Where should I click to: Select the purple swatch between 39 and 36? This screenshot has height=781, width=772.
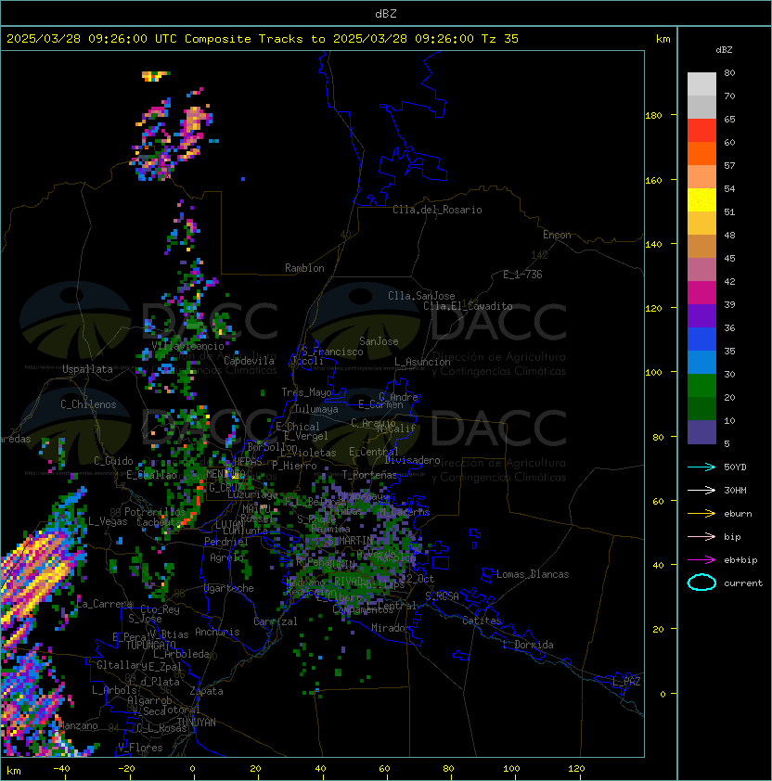tap(701, 315)
